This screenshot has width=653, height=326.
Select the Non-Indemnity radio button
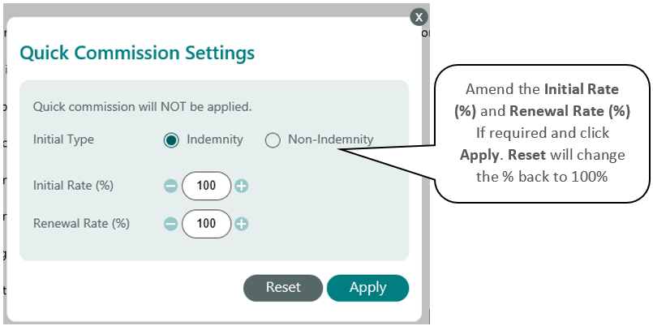[273, 140]
